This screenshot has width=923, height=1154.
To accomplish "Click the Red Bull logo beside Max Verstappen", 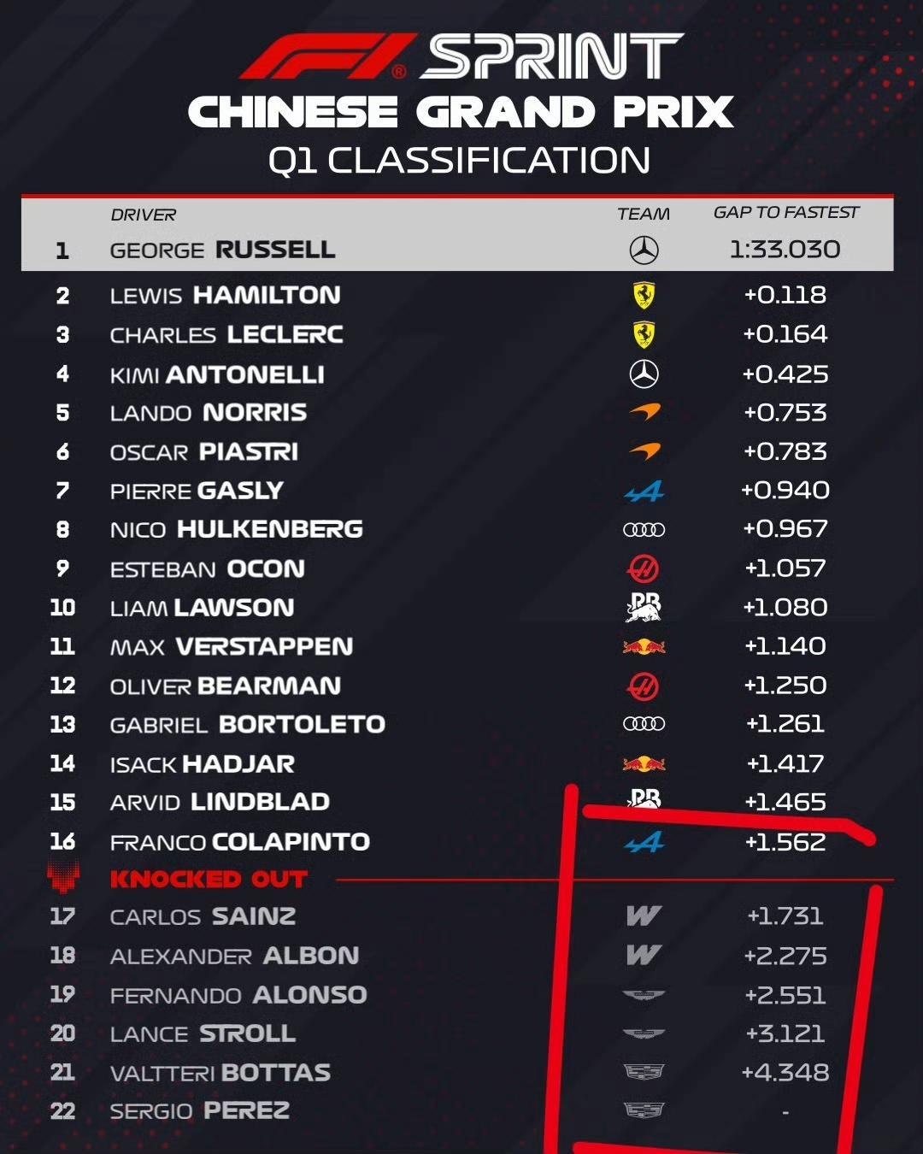I will (644, 646).
